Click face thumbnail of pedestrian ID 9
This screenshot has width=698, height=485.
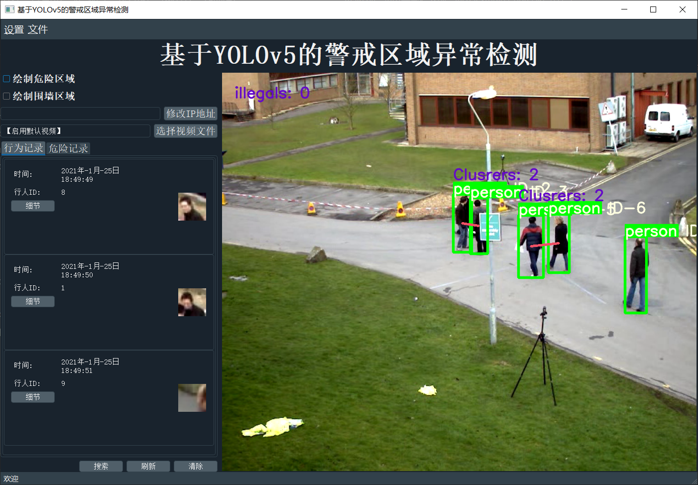pyautogui.click(x=192, y=398)
